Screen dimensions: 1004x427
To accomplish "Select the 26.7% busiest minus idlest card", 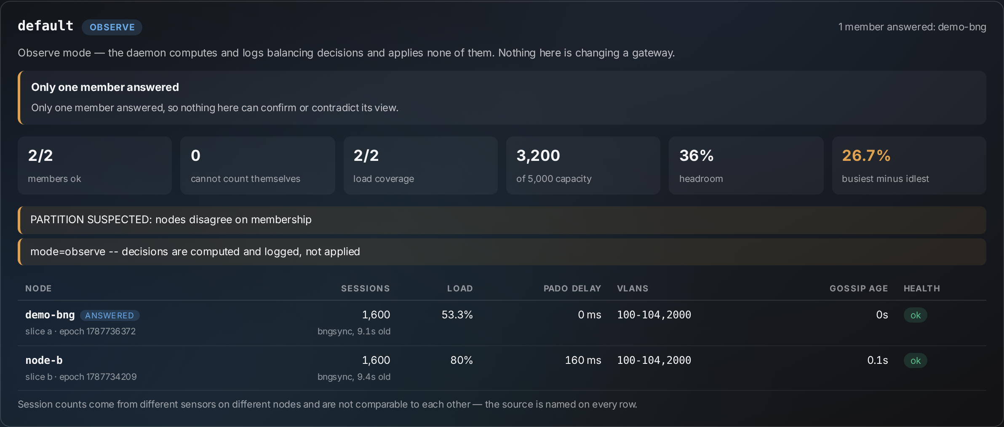I will [x=909, y=165].
